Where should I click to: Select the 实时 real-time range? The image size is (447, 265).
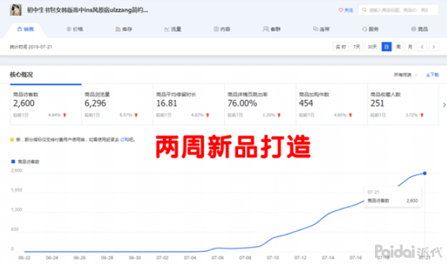(x=341, y=47)
